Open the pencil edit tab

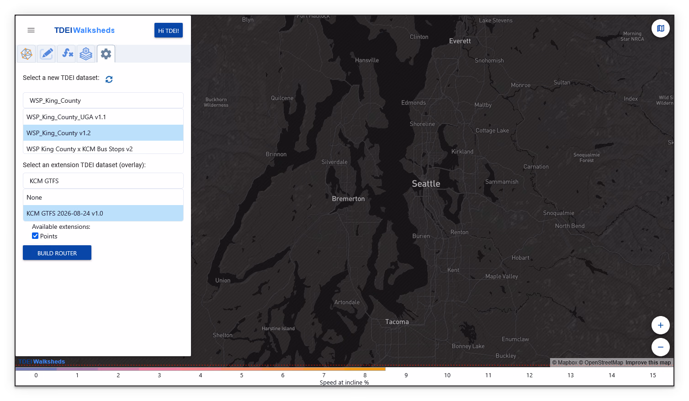pyautogui.click(x=47, y=54)
